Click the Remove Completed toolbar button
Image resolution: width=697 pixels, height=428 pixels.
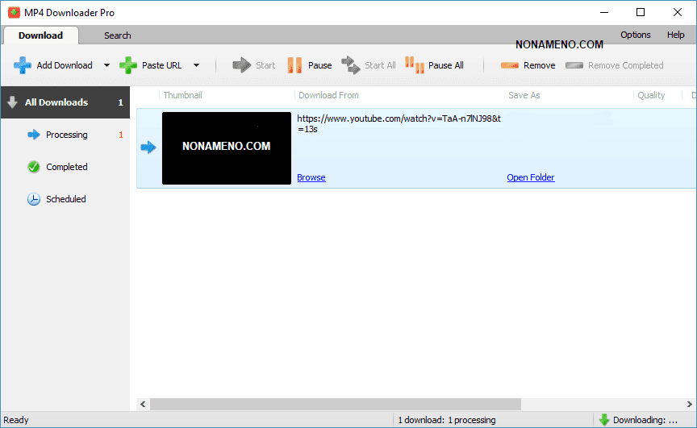tap(615, 65)
